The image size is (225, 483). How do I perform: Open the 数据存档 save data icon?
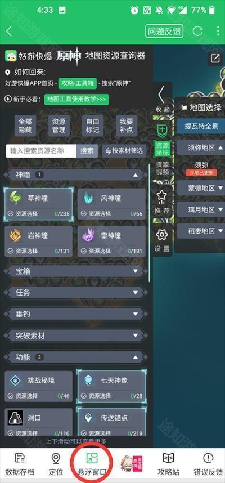tap(20, 458)
